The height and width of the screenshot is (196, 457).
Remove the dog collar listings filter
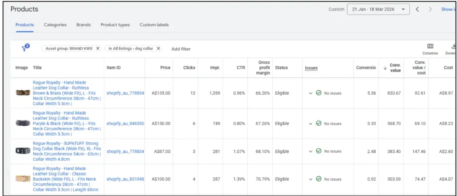158,48
